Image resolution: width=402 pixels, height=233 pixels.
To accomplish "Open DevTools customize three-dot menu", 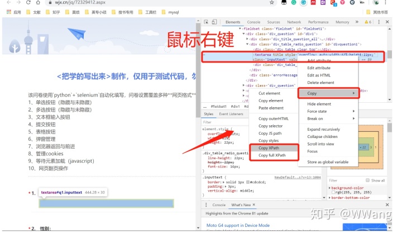I will (x=379, y=22).
